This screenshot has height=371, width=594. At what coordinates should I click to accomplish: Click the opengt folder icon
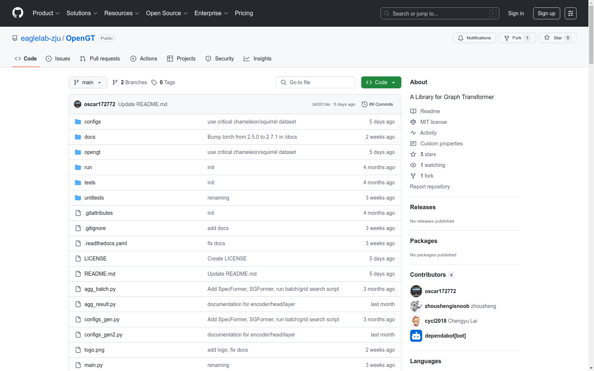(78, 152)
